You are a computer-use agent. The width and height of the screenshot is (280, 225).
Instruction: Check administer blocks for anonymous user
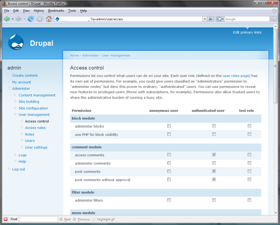tap(169, 126)
